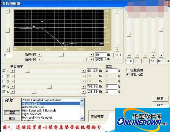The height and width of the screenshot is (132, 170).
Task: Click the gain field showing 0 below graph
Action: [x=8, y=55]
